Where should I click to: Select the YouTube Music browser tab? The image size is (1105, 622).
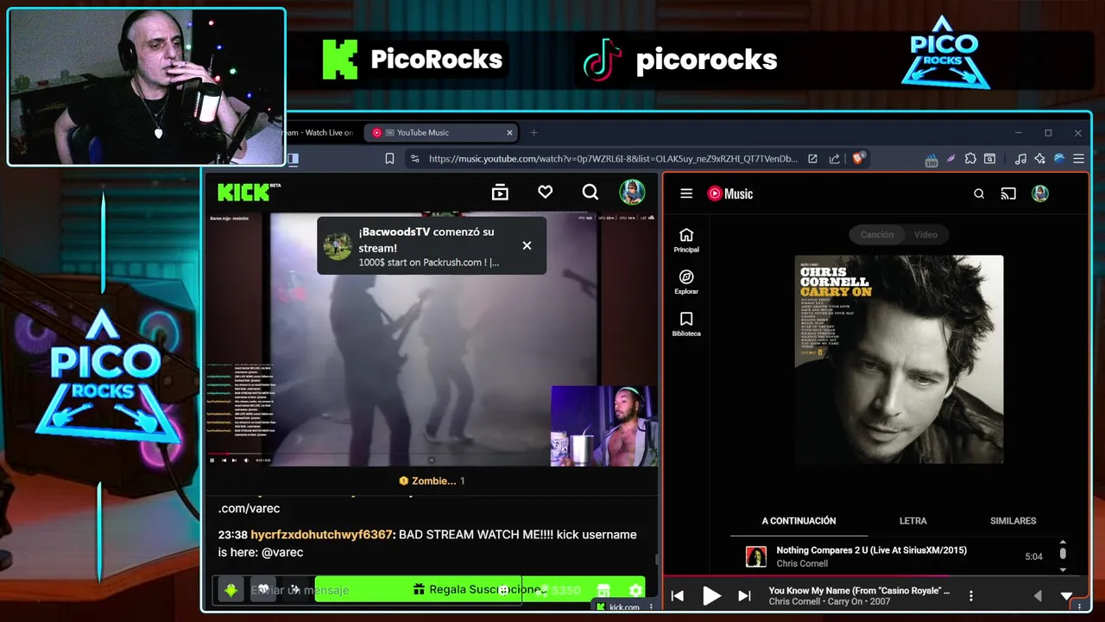coord(441,132)
